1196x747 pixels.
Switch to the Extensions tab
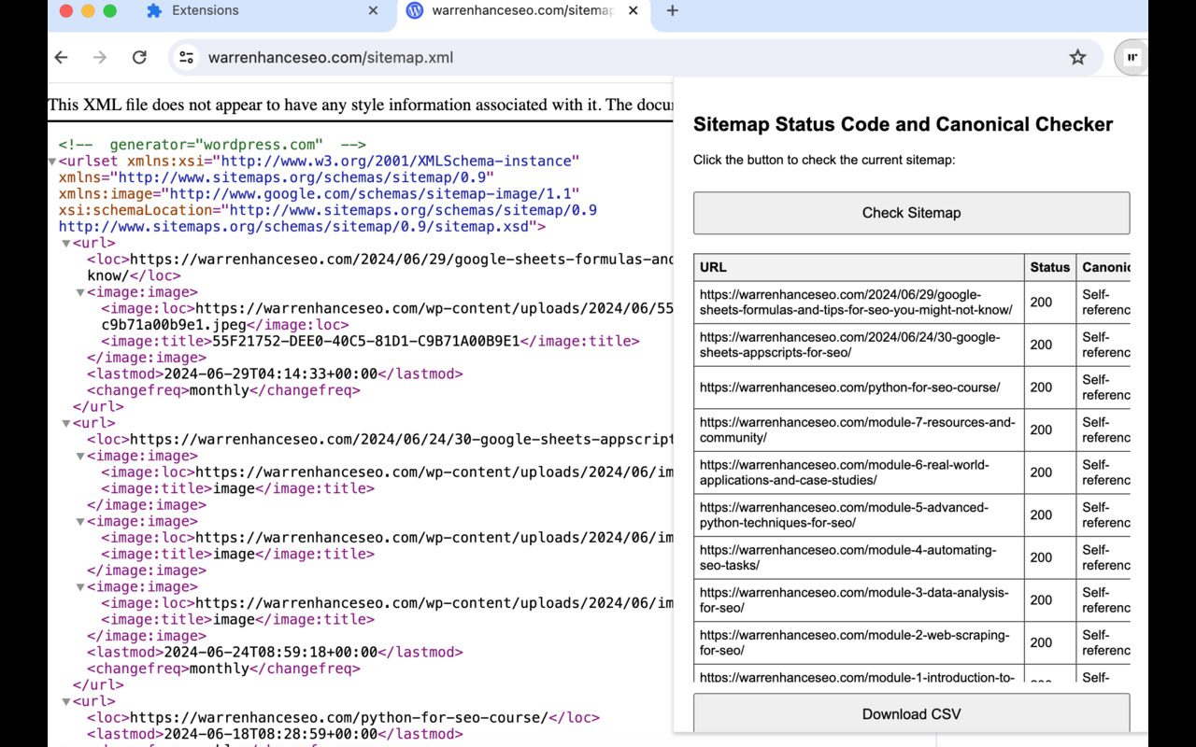pyautogui.click(x=263, y=10)
